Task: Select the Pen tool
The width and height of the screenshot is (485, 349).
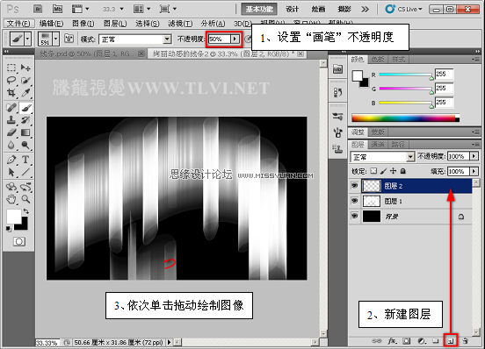Action: (x=11, y=160)
